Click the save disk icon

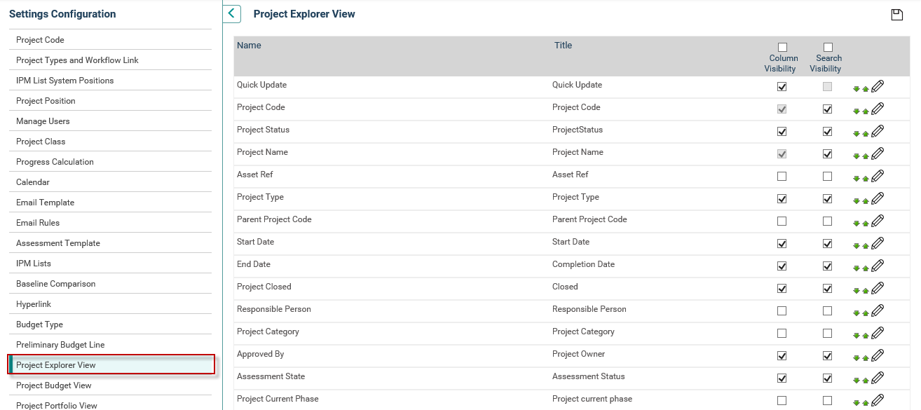896,15
